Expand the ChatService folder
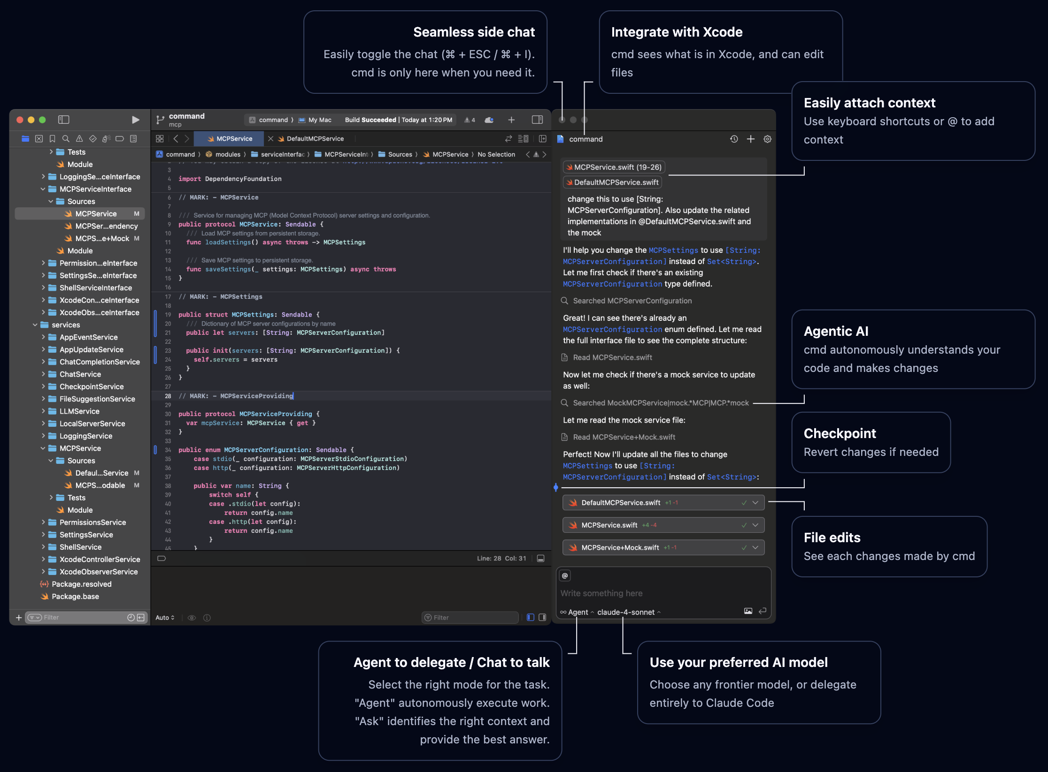 click(x=43, y=374)
